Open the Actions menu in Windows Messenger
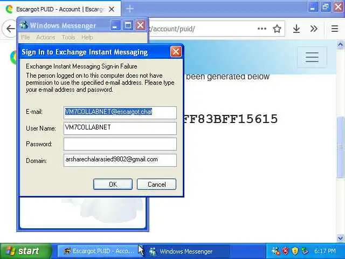Screen dimensions: 345x259 pyautogui.click(x=46, y=37)
